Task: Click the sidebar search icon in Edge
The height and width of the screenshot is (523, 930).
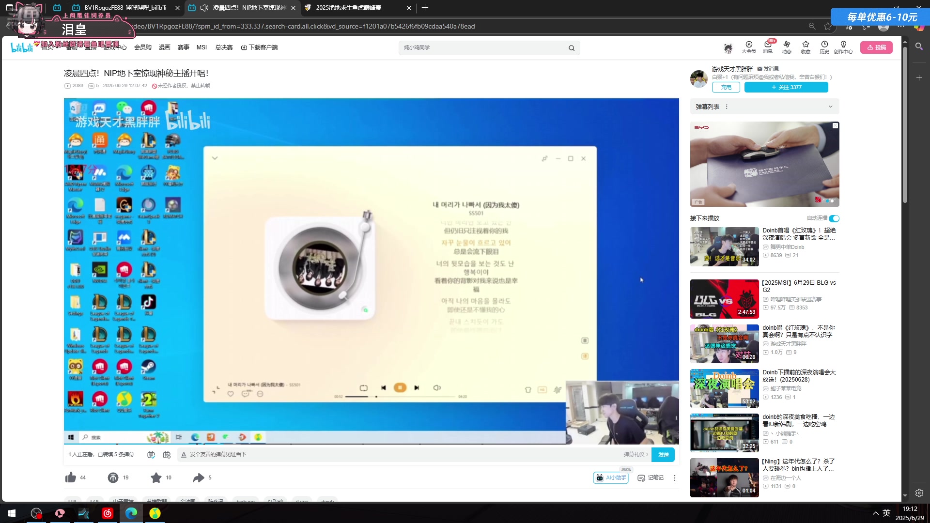Action: (x=919, y=46)
